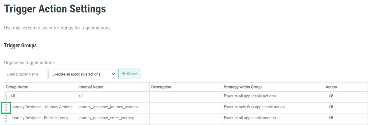Click the Create button
Image resolution: width=370 pixels, height=125 pixels.
(130, 74)
